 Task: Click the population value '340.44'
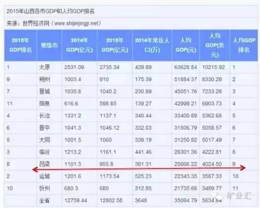pyautogui.click(x=143, y=115)
